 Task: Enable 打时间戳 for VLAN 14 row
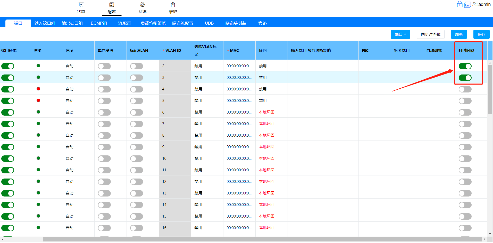pos(465,205)
